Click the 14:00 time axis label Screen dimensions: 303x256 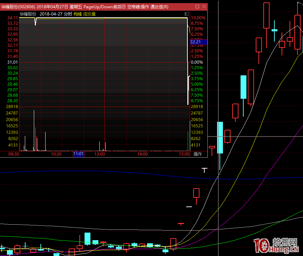tap(143, 154)
